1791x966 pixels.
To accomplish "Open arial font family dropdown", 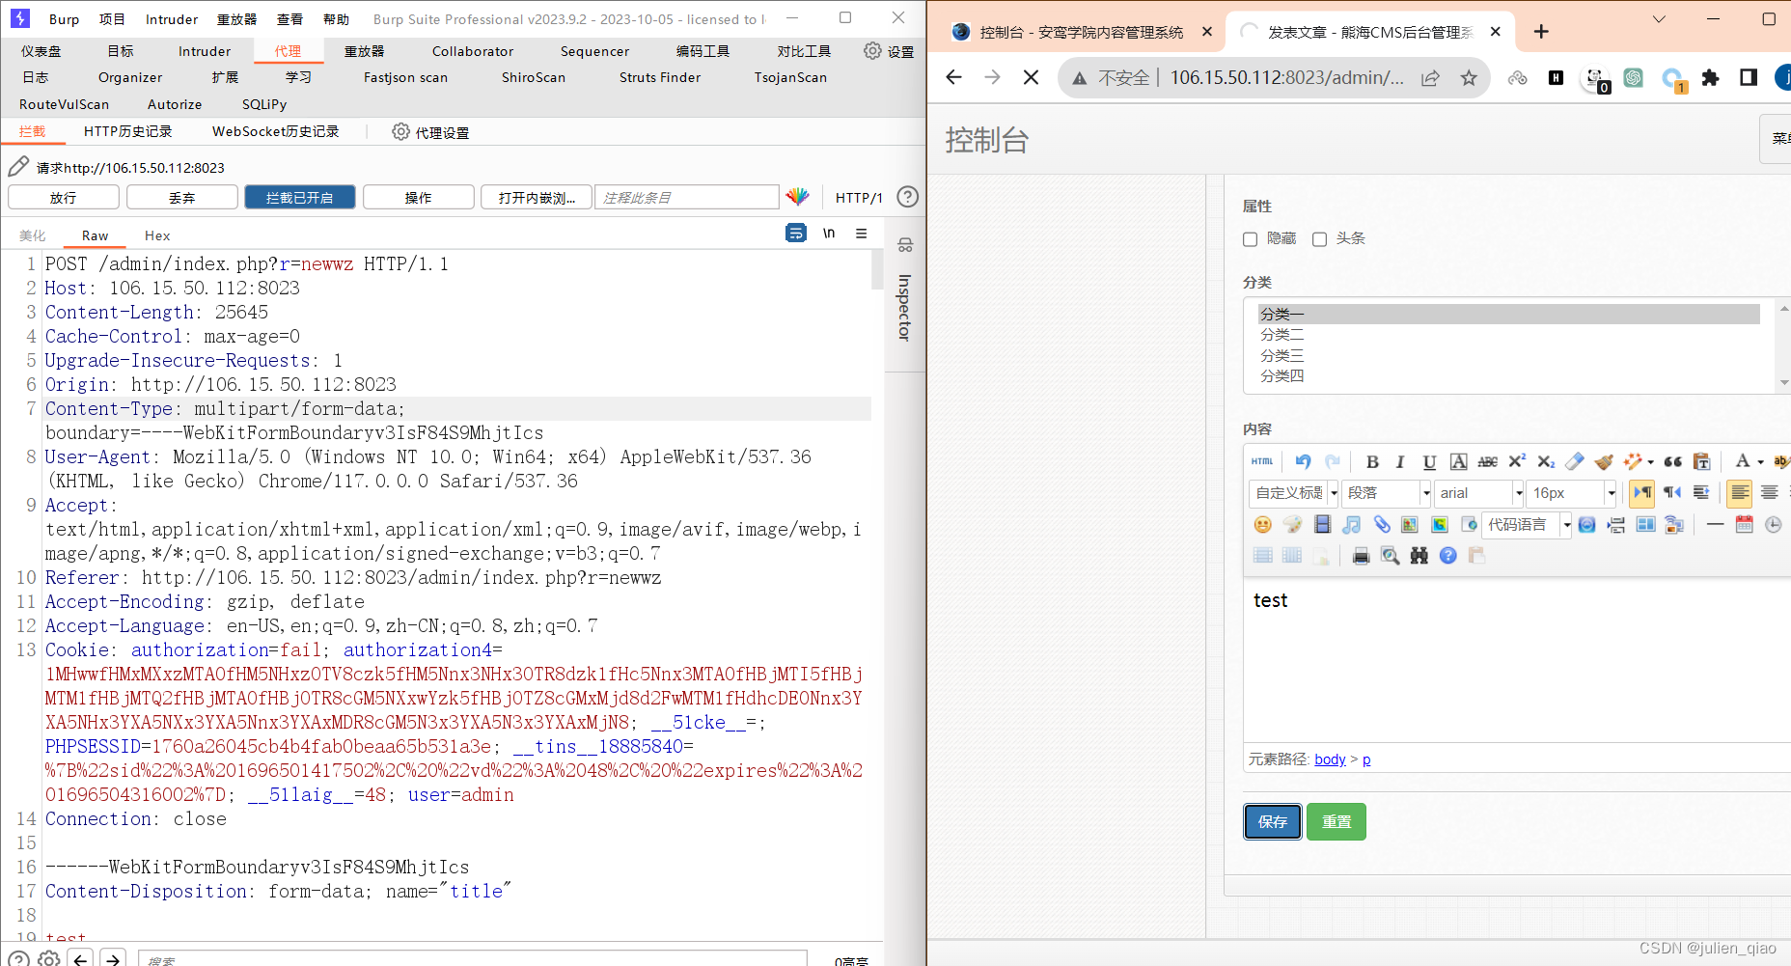I will 1479,493.
